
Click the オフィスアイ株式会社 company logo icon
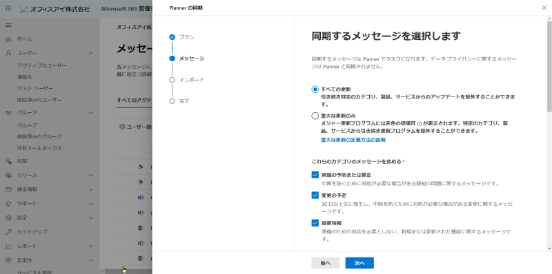(23, 8)
